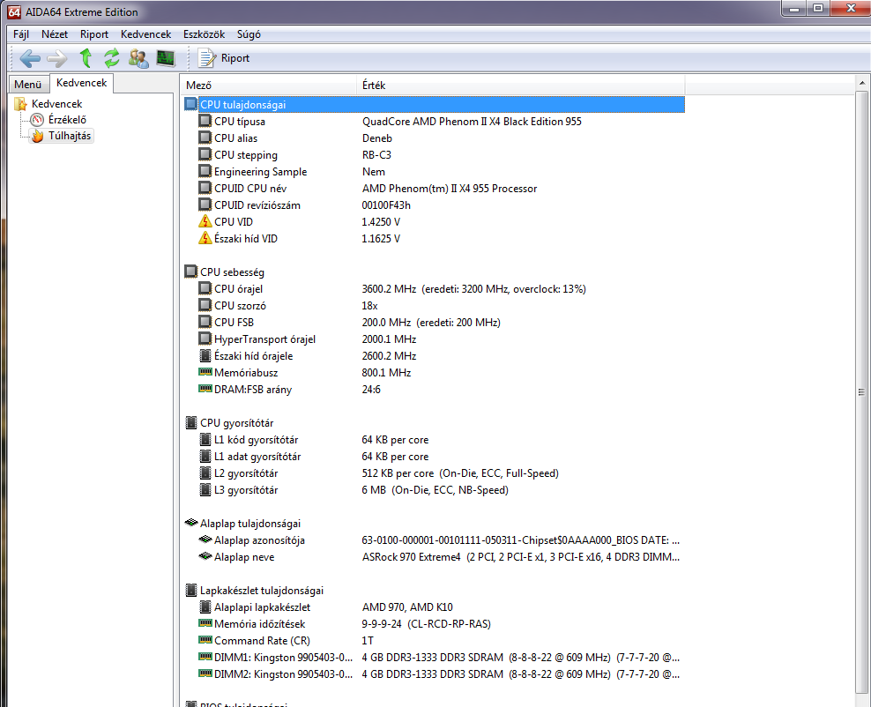Viewport: 871px width, 707px height.
Task: Select the DIMM2 Kingston row label
Action: tap(283, 674)
